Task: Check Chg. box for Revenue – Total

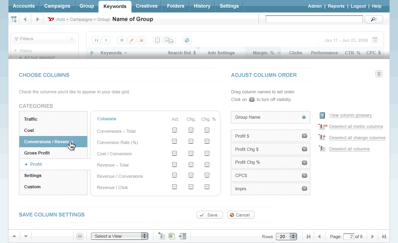Action: click(191, 164)
